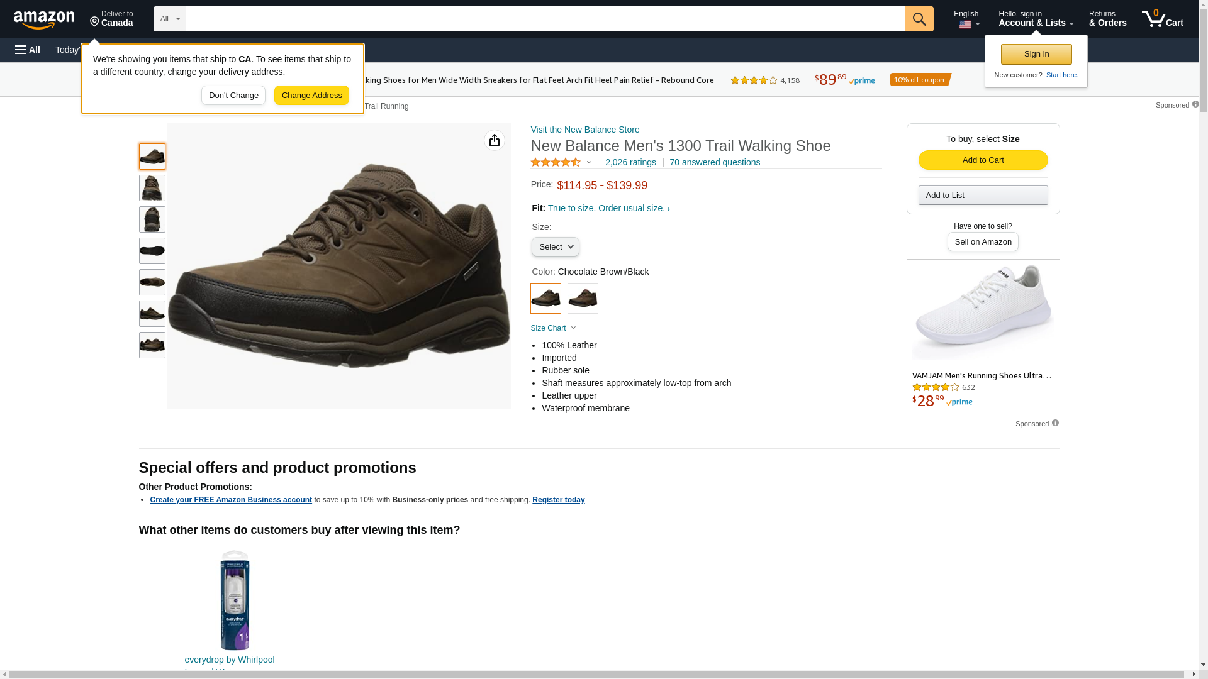Viewport: 1208px width, 679px height.
Task: Open Returns & Orders
Action: tap(1107, 19)
